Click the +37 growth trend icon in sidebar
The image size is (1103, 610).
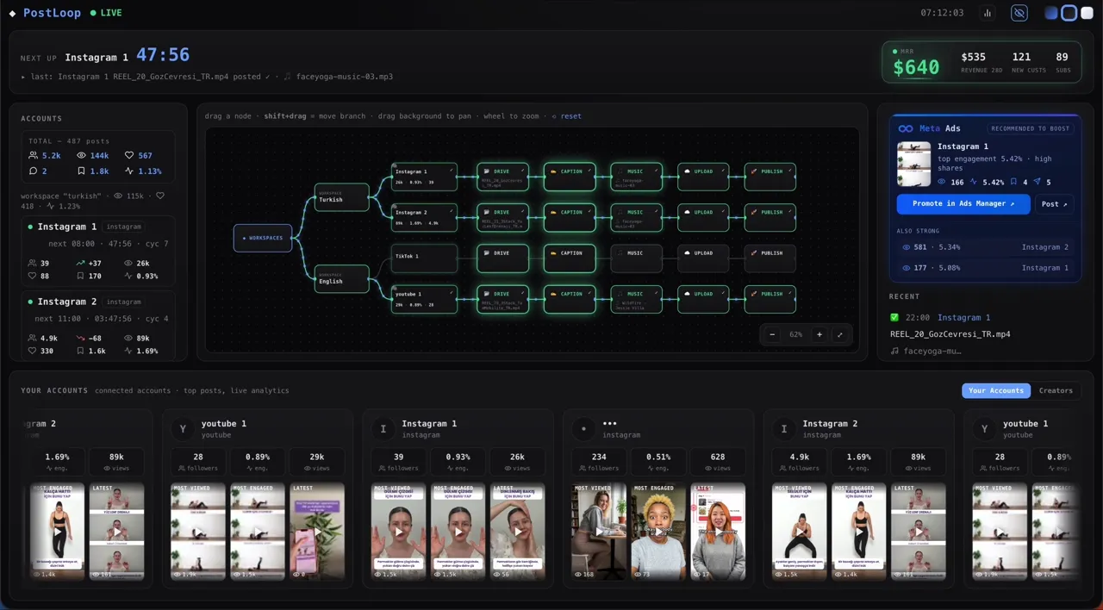81,264
